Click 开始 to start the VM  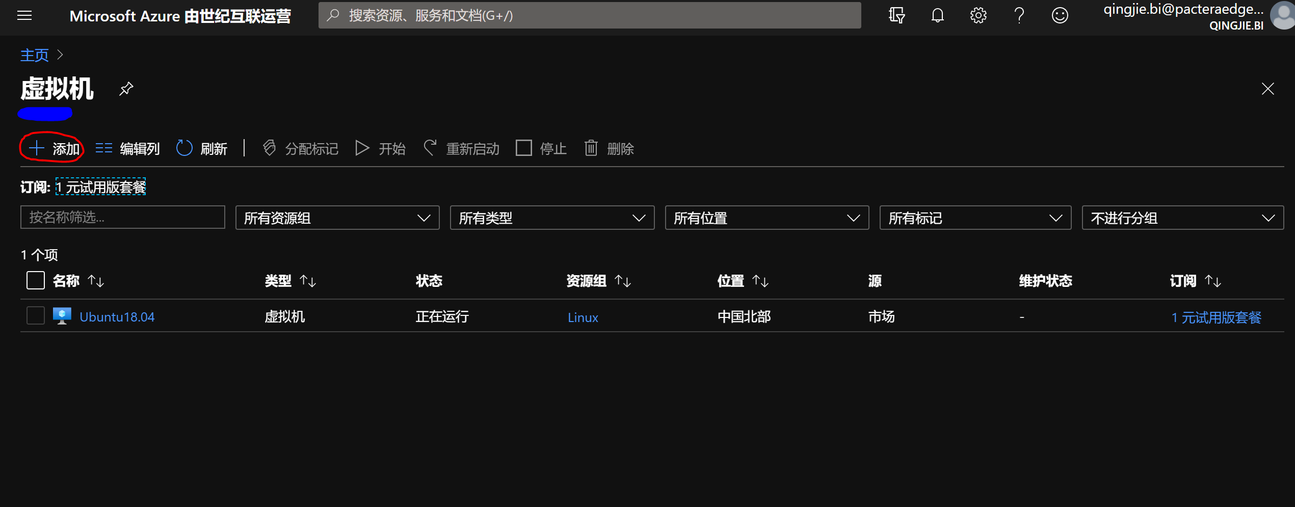[380, 148]
